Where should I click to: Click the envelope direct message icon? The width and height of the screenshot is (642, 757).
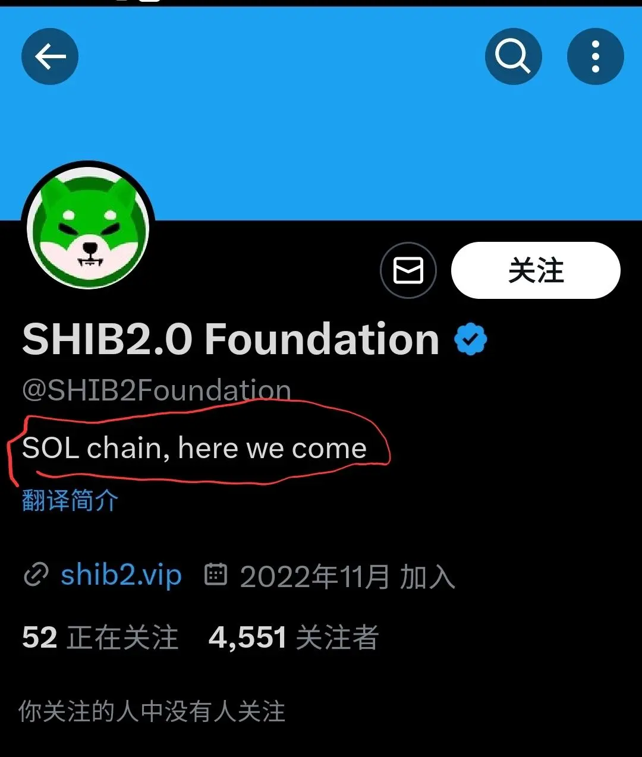[x=408, y=270]
